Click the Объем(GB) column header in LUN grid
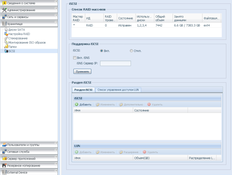The height and width of the screenshot is (175, 232). click(160, 158)
